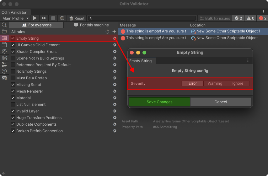Viewport: 268px width, 176px height.
Task: Toggle Missing Script checkbox
Action: tap(13, 85)
